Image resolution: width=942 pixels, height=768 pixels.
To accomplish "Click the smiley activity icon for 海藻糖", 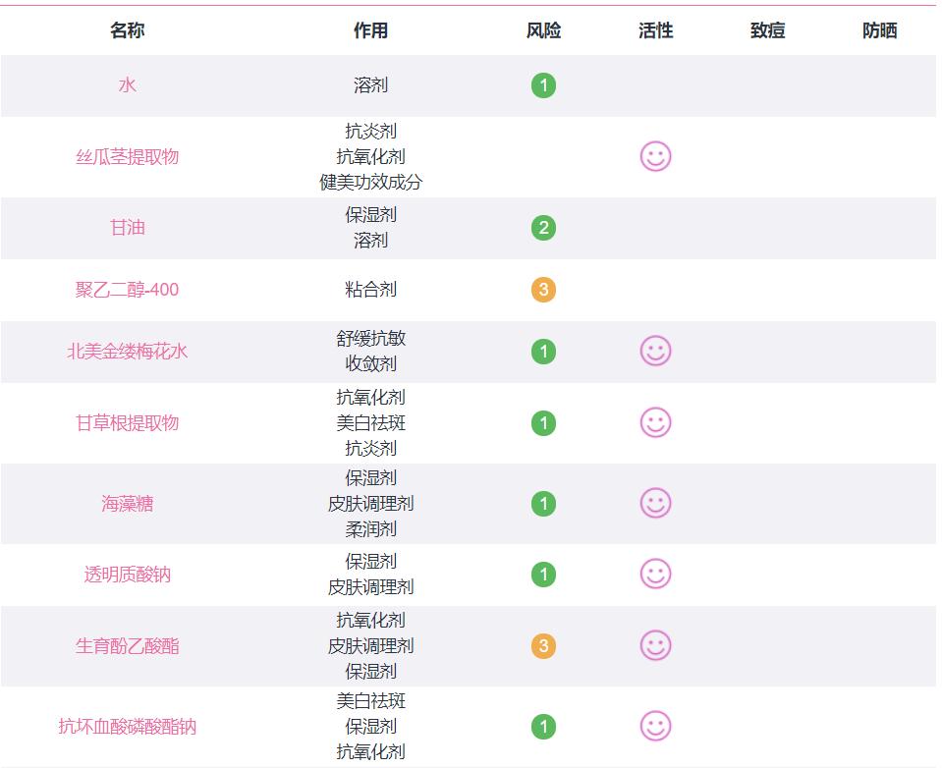I will pyautogui.click(x=654, y=504).
